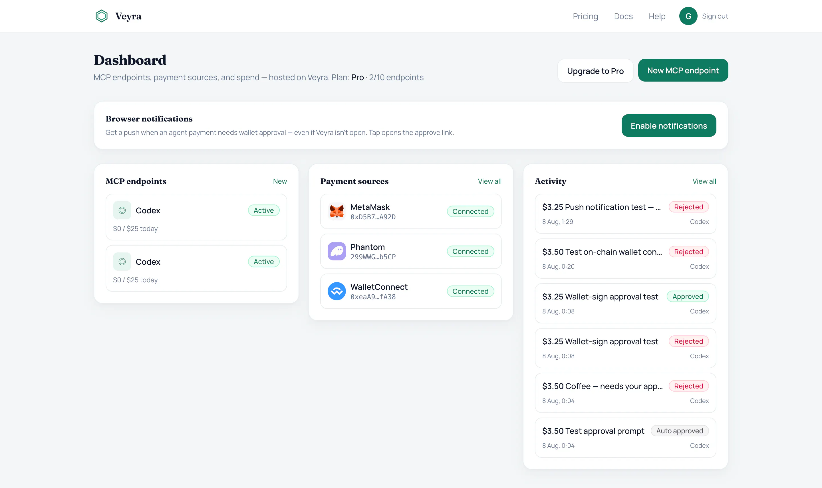The height and width of the screenshot is (488, 822).
Task: Open $3.25 Push notification test activity
Action: (x=625, y=214)
